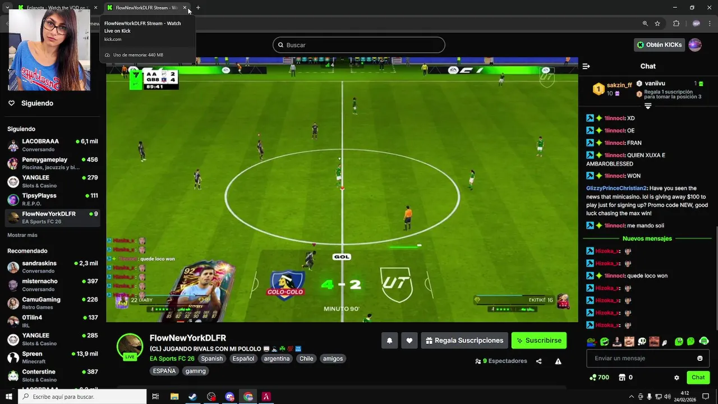
Task: Click the Spanish tag
Action: (x=212, y=359)
